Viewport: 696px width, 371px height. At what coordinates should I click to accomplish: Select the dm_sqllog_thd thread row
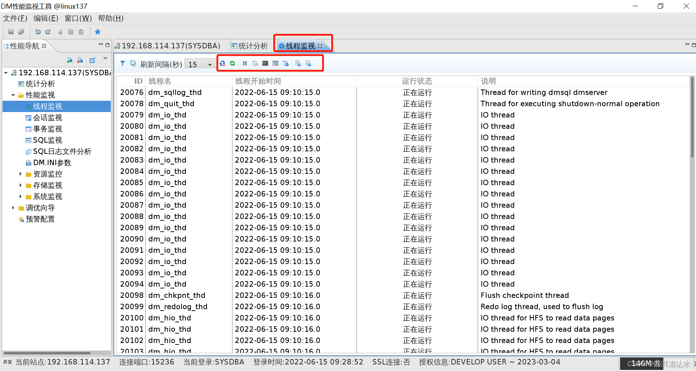403,92
